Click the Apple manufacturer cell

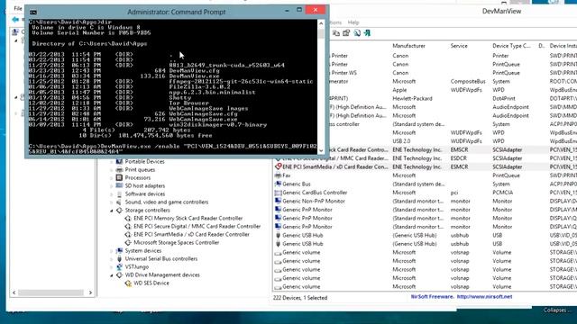[399, 90]
